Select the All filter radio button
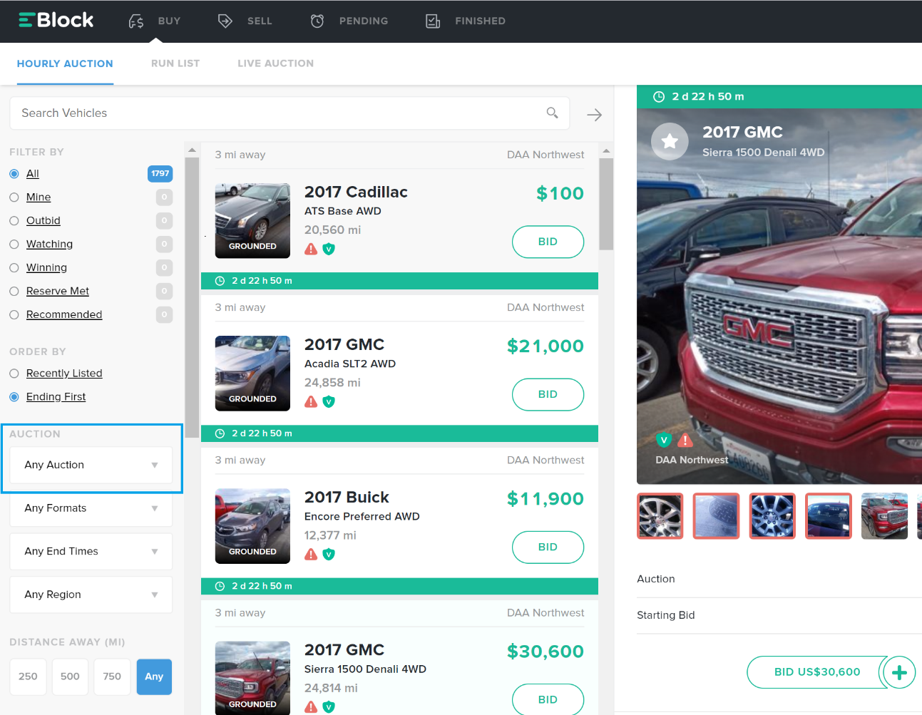 [14, 174]
